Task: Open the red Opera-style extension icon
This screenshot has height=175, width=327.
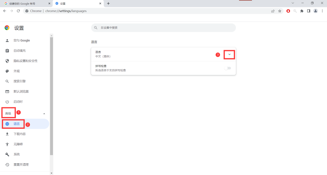Action: [288, 11]
